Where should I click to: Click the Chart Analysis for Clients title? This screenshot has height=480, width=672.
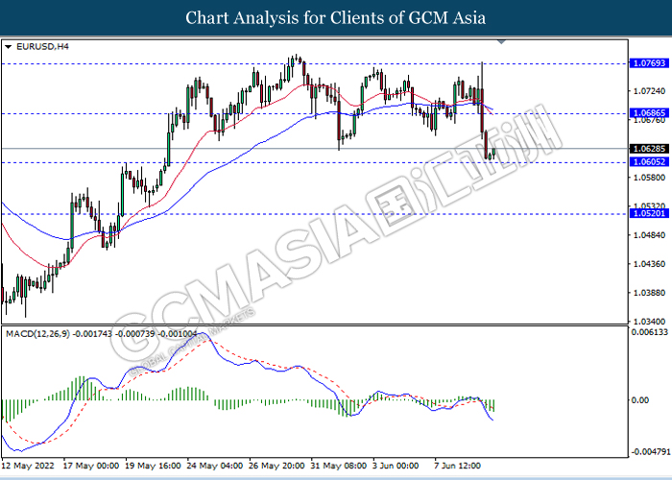336,18
